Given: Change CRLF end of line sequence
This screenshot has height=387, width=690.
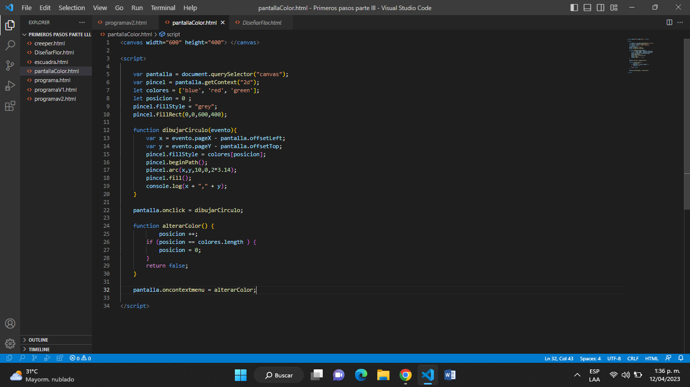Looking at the screenshot, I should [633, 358].
